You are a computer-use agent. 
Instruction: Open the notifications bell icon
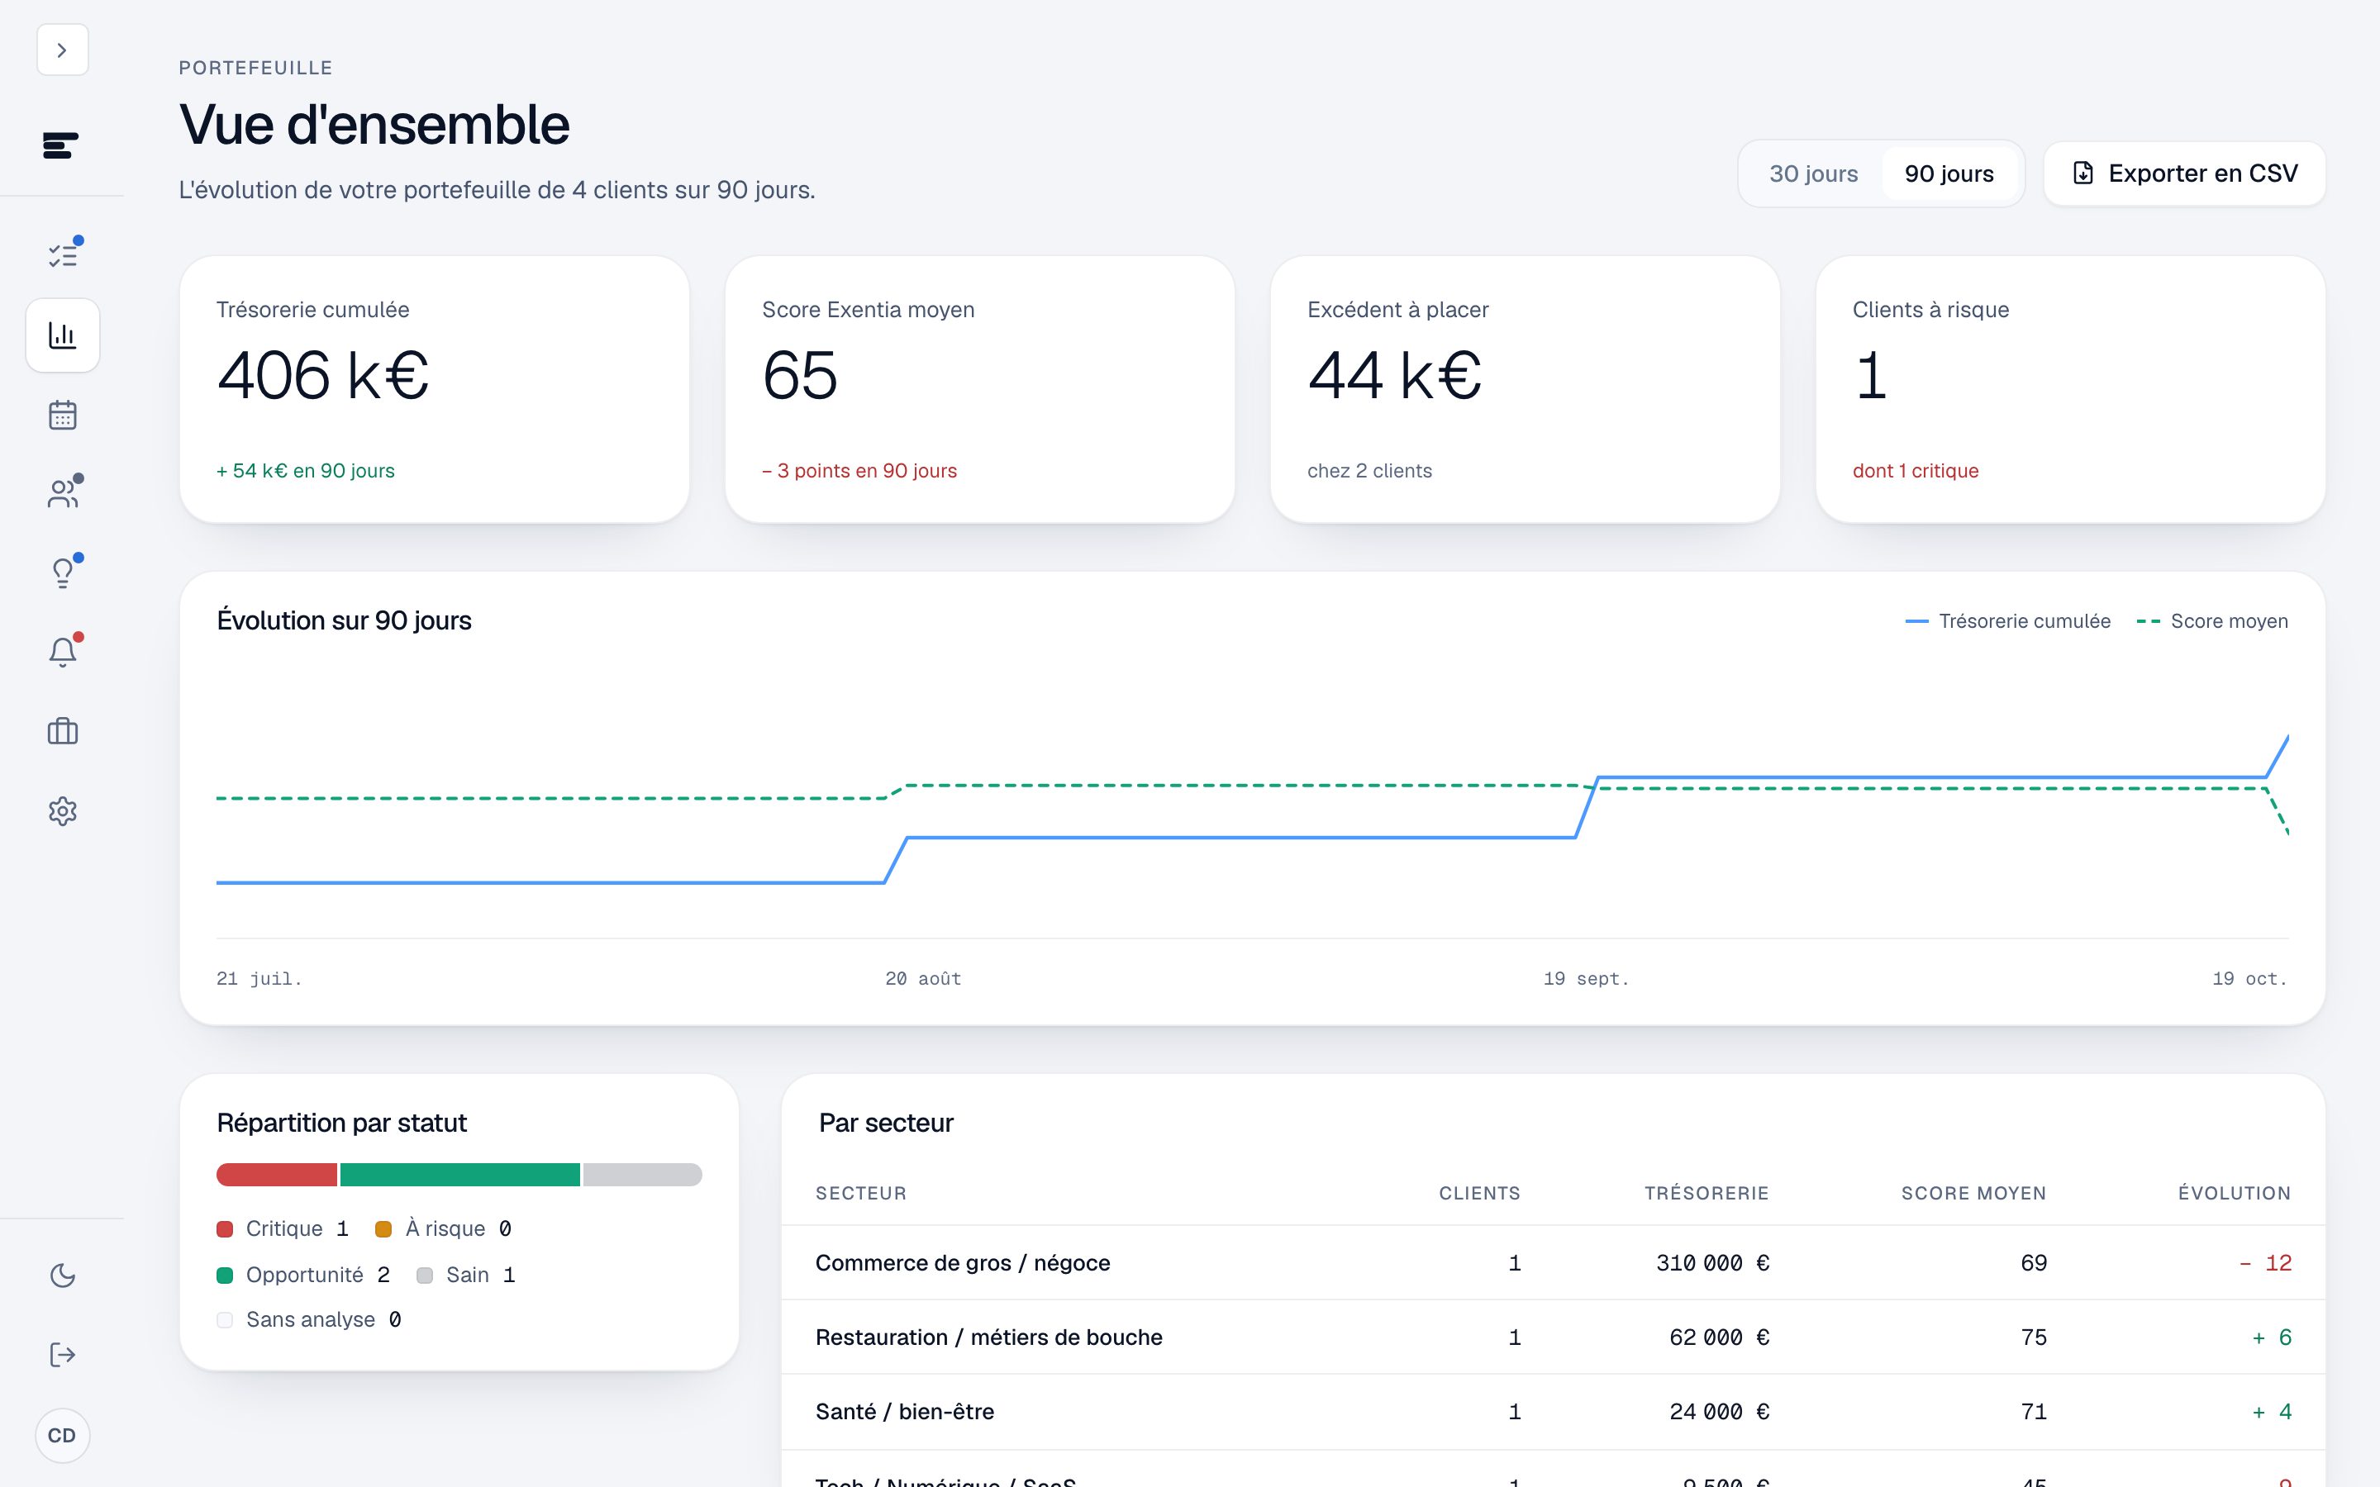(62, 652)
